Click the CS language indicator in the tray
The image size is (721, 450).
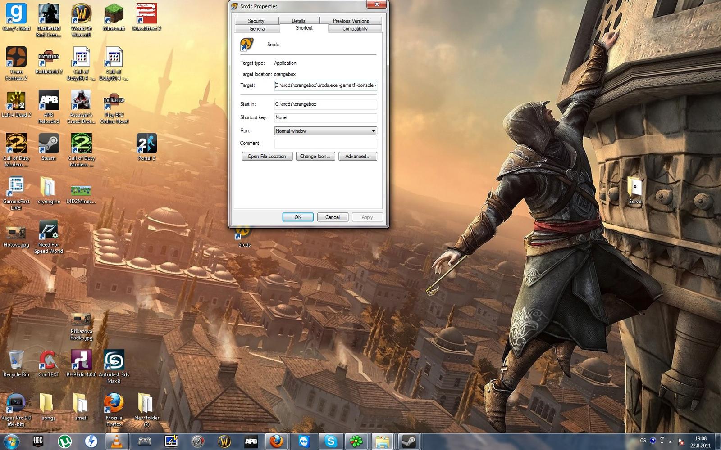tap(643, 441)
